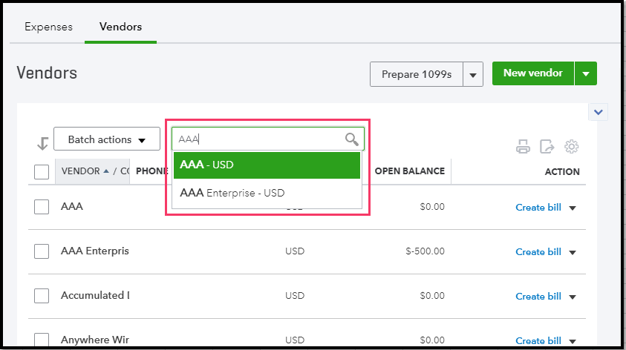626x350 pixels.
Task: Collapse the panel with blue chevron
Action: point(599,112)
